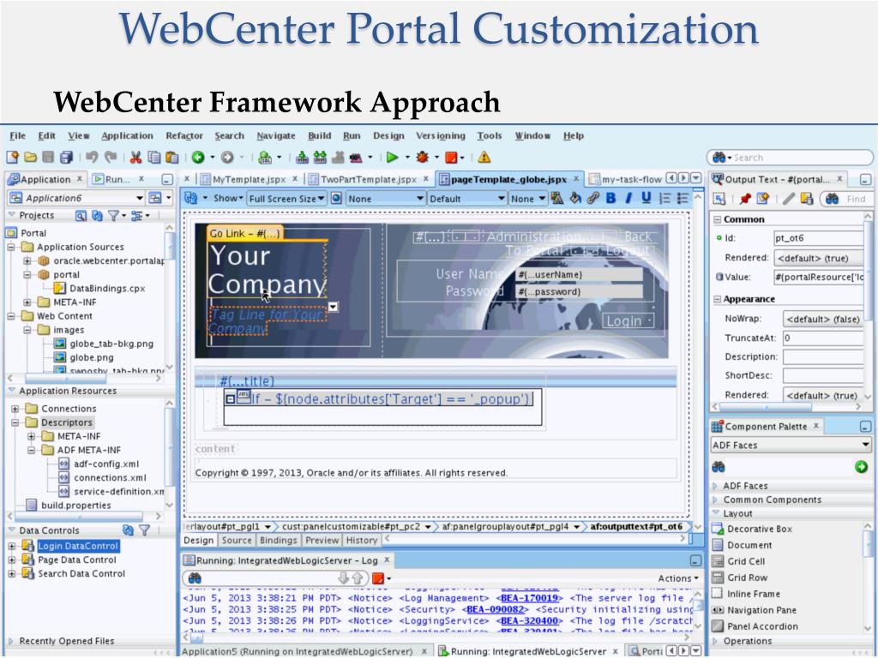Click the numbered list icon in editor toolbar

665,198
